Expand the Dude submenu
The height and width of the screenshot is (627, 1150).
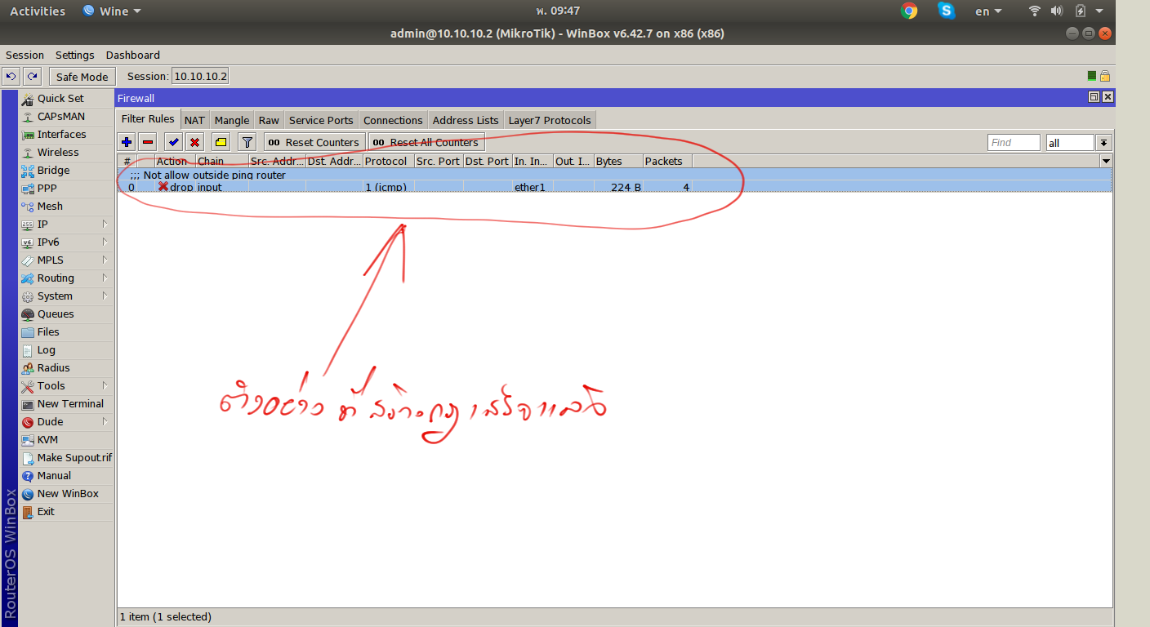(67, 421)
